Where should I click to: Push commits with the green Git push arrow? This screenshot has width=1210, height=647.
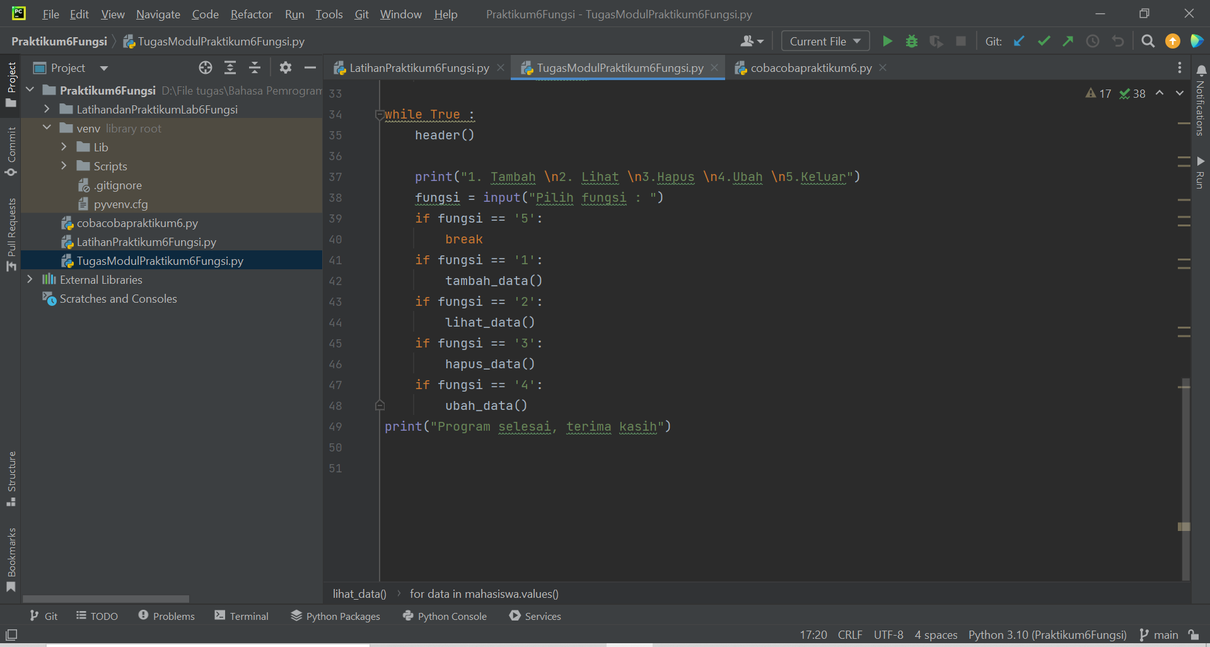tap(1067, 40)
